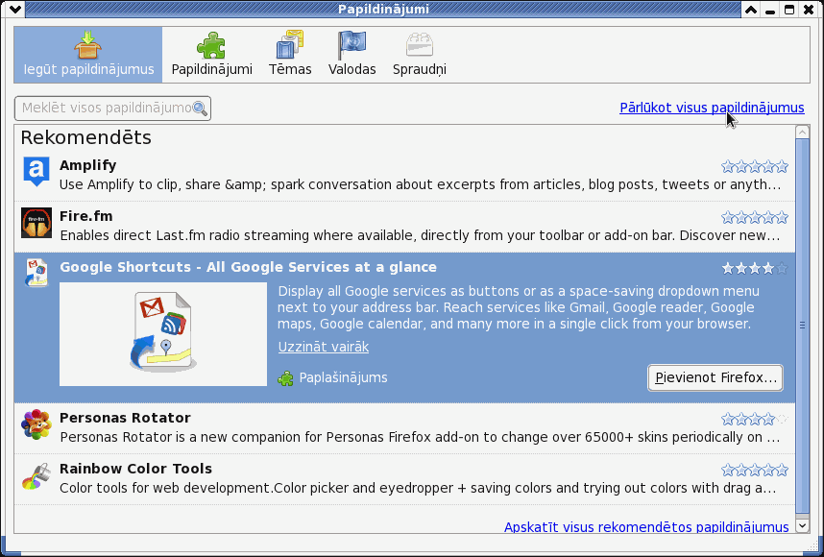Shade the window with title bar up arrow
This screenshot has height=557, width=824.
(x=751, y=10)
